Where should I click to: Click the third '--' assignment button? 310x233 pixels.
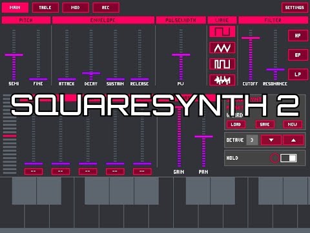[x=88, y=172]
